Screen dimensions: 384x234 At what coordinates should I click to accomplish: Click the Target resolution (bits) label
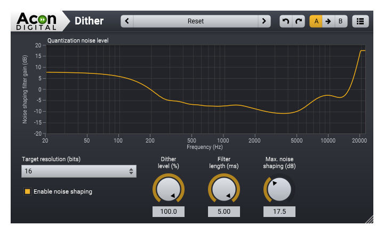[51, 159]
